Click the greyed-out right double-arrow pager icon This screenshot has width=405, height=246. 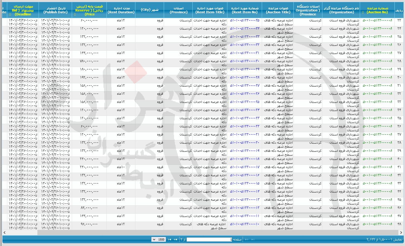247,239
